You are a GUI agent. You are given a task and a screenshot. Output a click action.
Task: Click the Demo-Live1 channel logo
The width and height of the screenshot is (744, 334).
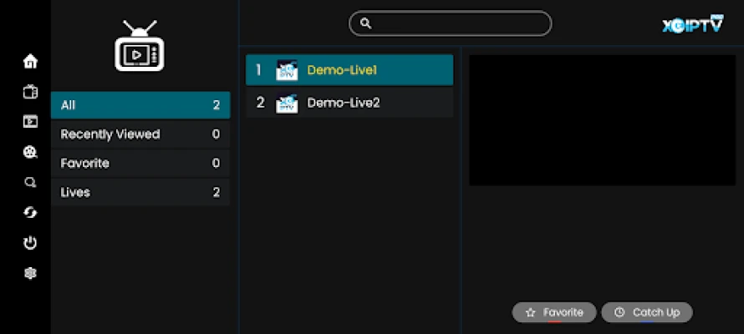[x=287, y=70]
